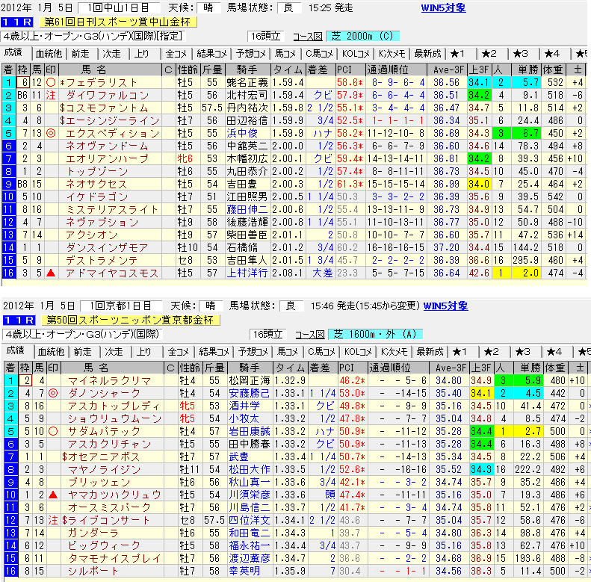This screenshot has height=582, width=591.
Task: Select the ★1 tab in the 中山金杯 panel
Action: coord(458,54)
